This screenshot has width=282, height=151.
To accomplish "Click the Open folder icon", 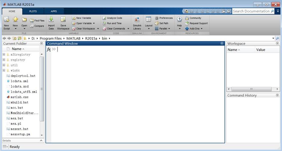I will pyautogui.click(x=24, y=19).
